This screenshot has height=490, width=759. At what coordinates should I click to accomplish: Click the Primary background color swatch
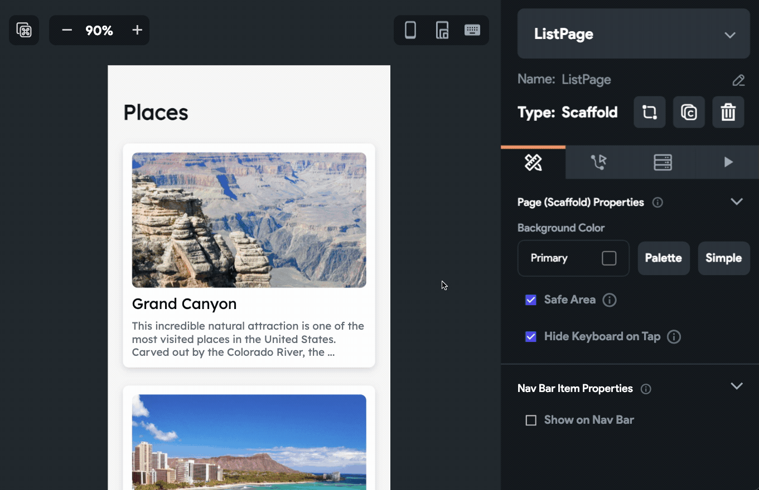click(x=609, y=258)
